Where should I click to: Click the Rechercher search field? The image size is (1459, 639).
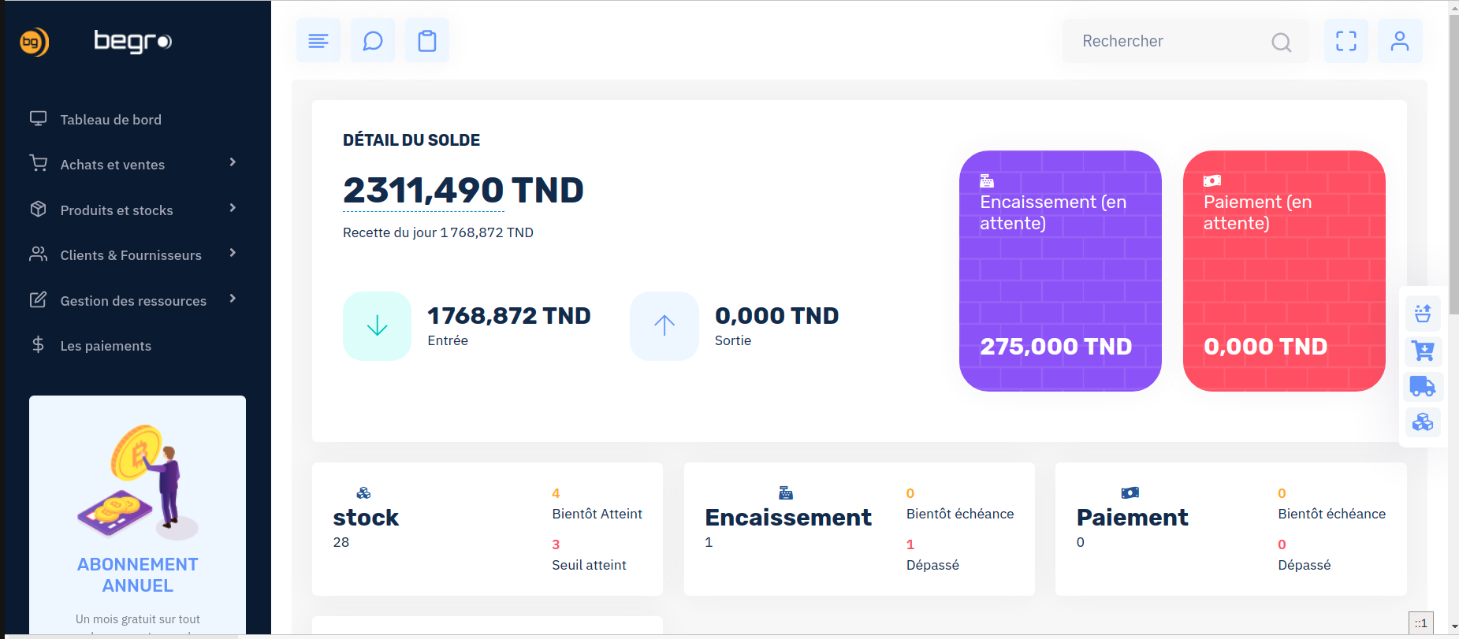1167,41
